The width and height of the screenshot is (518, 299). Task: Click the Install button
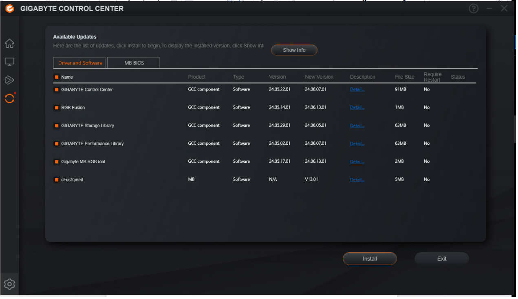[x=370, y=259]
